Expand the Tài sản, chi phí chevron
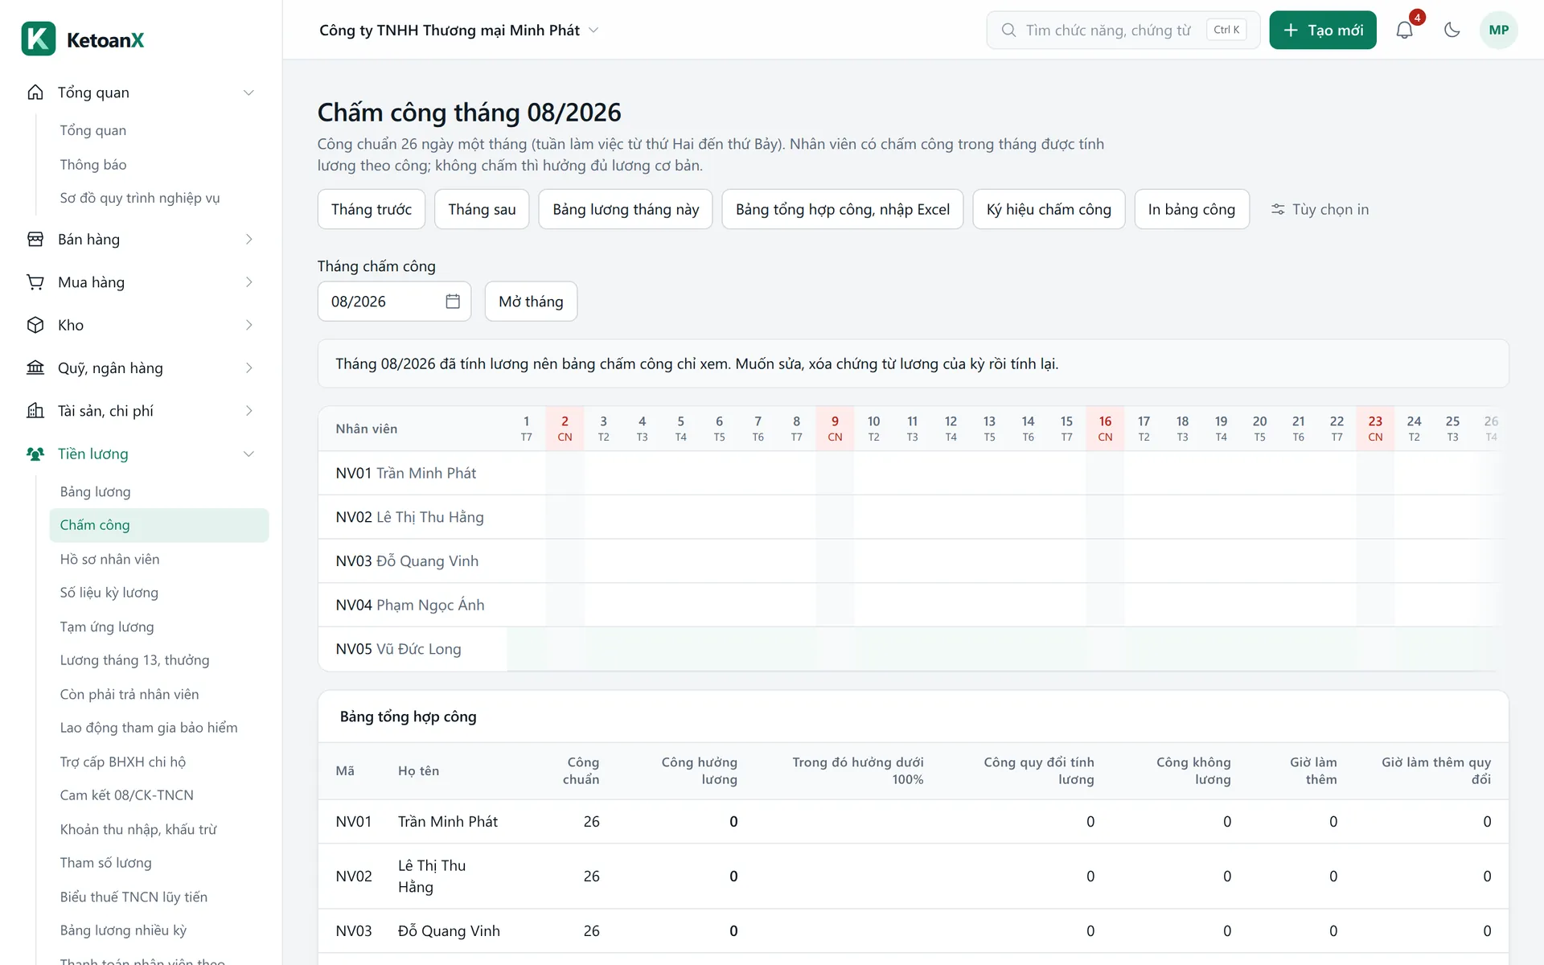Image resolution: width=1544 pixels, height=965 pixels. click(x=249, y=411)
